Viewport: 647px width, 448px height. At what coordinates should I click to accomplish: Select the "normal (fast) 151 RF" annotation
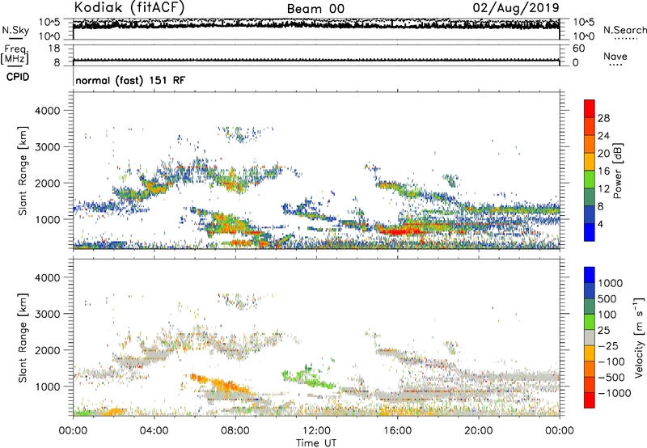point(130,80)
